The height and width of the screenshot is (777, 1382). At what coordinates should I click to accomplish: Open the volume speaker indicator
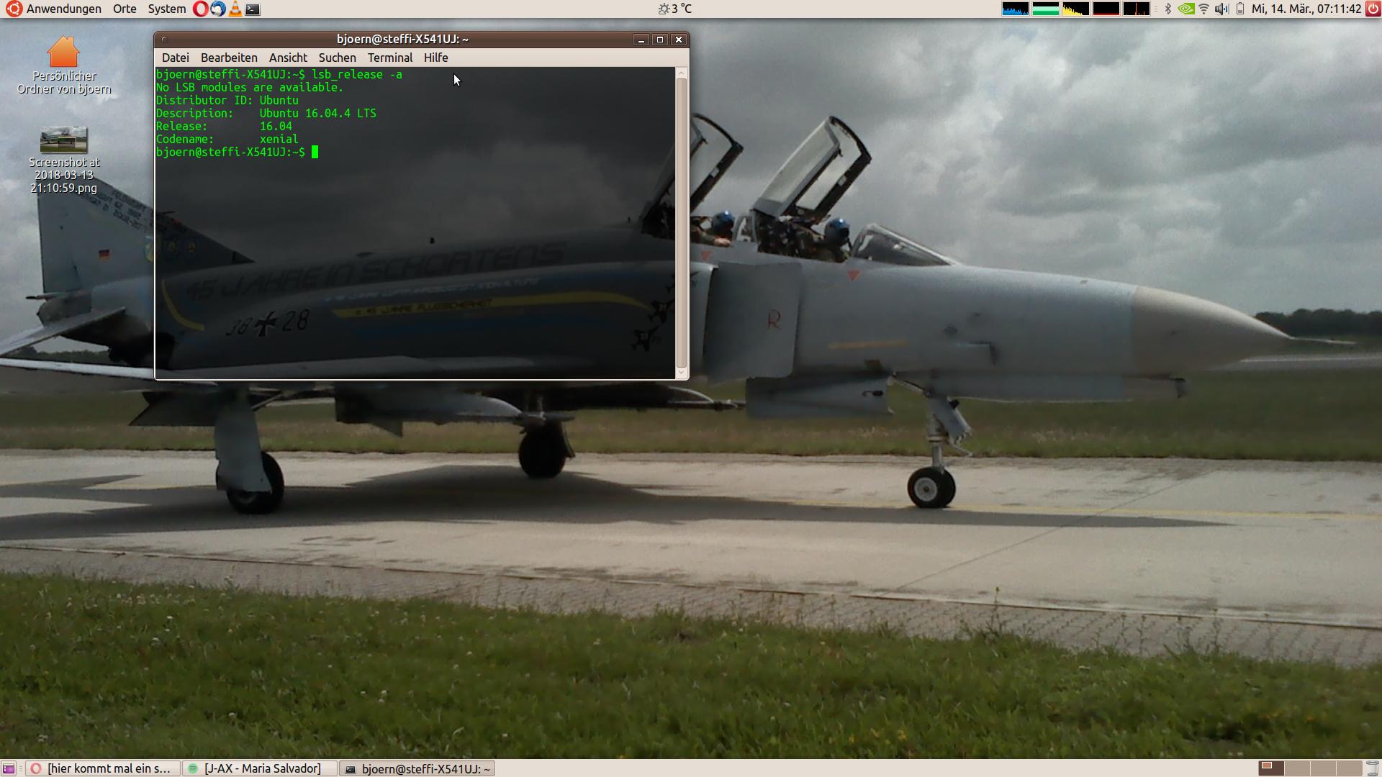[1221, 9]
